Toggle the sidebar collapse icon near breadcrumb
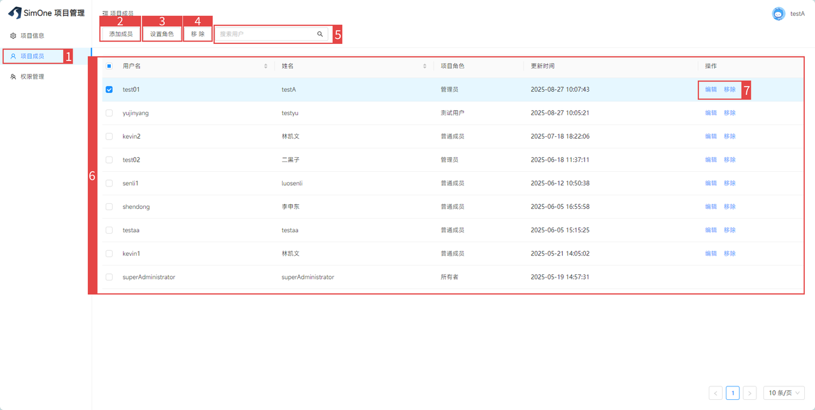The image size is (815, 410). click(x=105, y=13)
